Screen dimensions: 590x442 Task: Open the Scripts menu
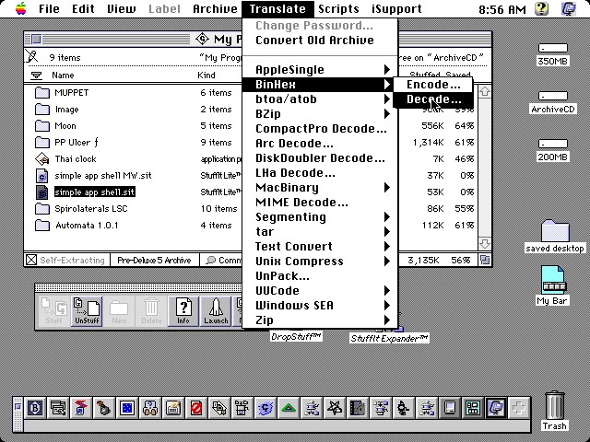click(337, 9)
